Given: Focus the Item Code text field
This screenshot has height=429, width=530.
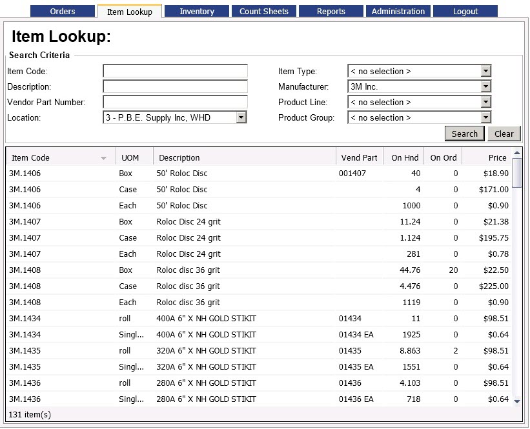Looking at the screenshot, I should point(175,72).
